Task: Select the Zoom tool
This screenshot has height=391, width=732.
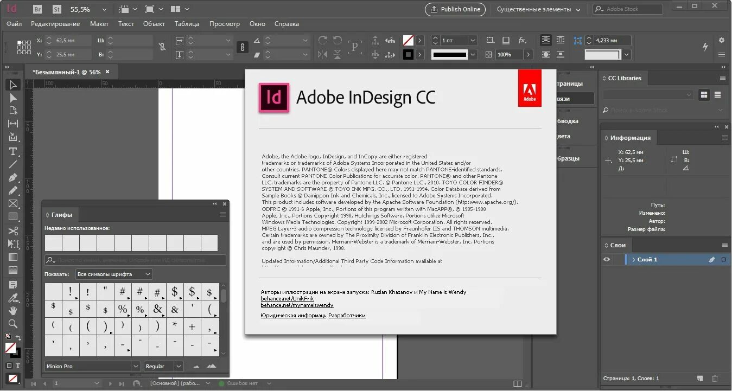Action: 13,324
